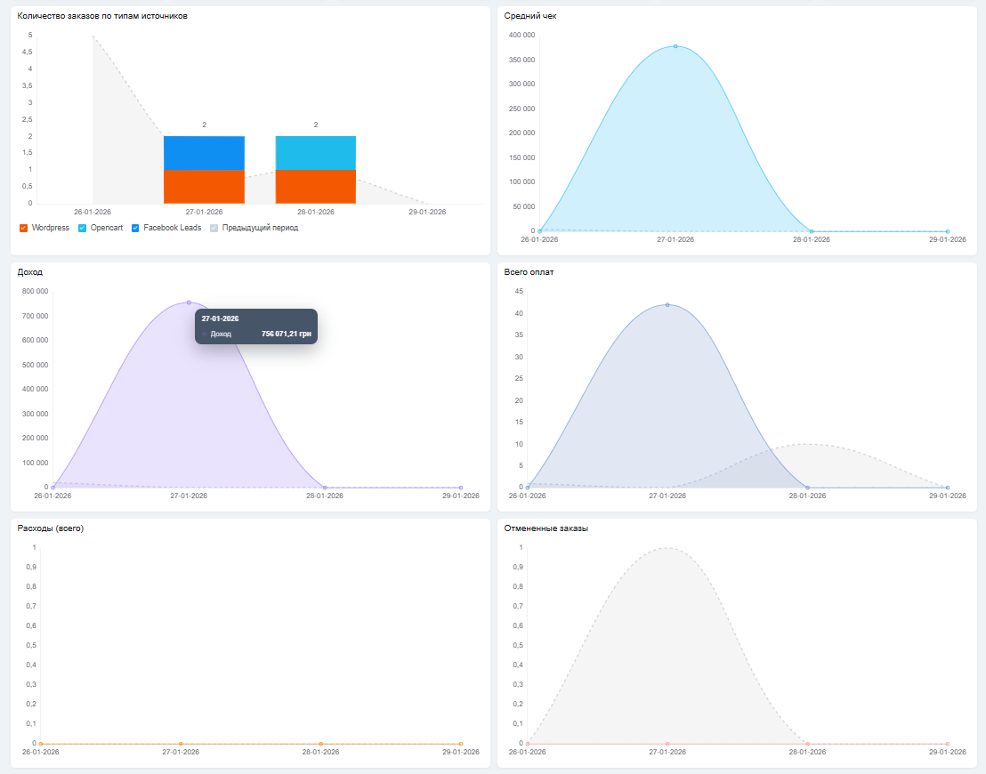Image resolution: width=986 pixels, height=774 pixels.
Task: Click the Доход tooltip showing 756 071,21 грн
Action: [x=256, y=327]
